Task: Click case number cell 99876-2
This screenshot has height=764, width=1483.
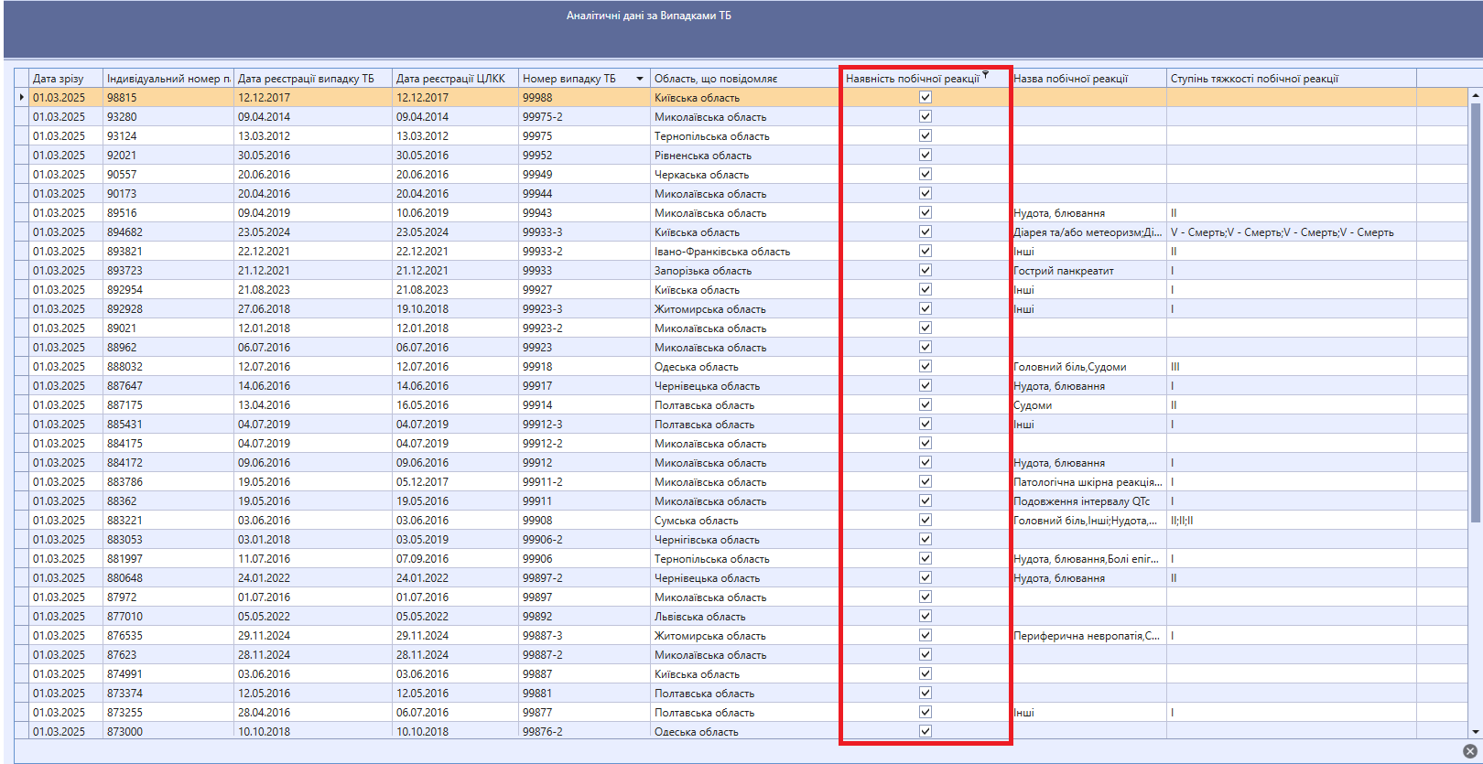Action: [584, 732]
